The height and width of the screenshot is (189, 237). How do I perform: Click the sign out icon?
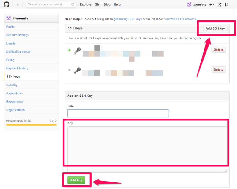click(226, 4)
